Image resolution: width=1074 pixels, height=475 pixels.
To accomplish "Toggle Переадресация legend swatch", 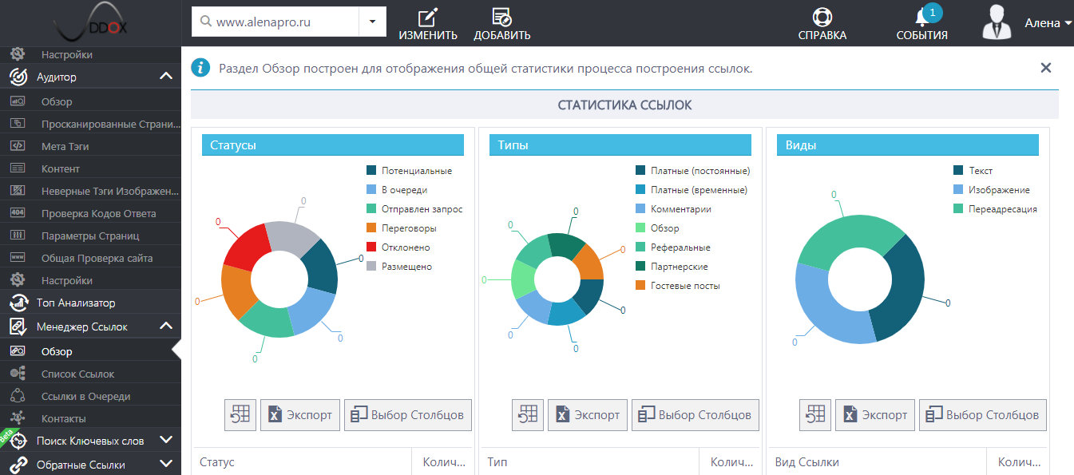I will tap(958, 209).
